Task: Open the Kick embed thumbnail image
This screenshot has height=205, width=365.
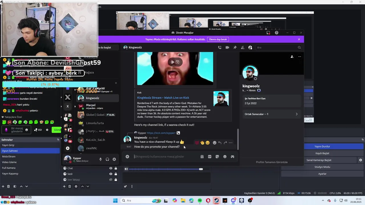Action: pyautogui.click(x=221, y=99)
